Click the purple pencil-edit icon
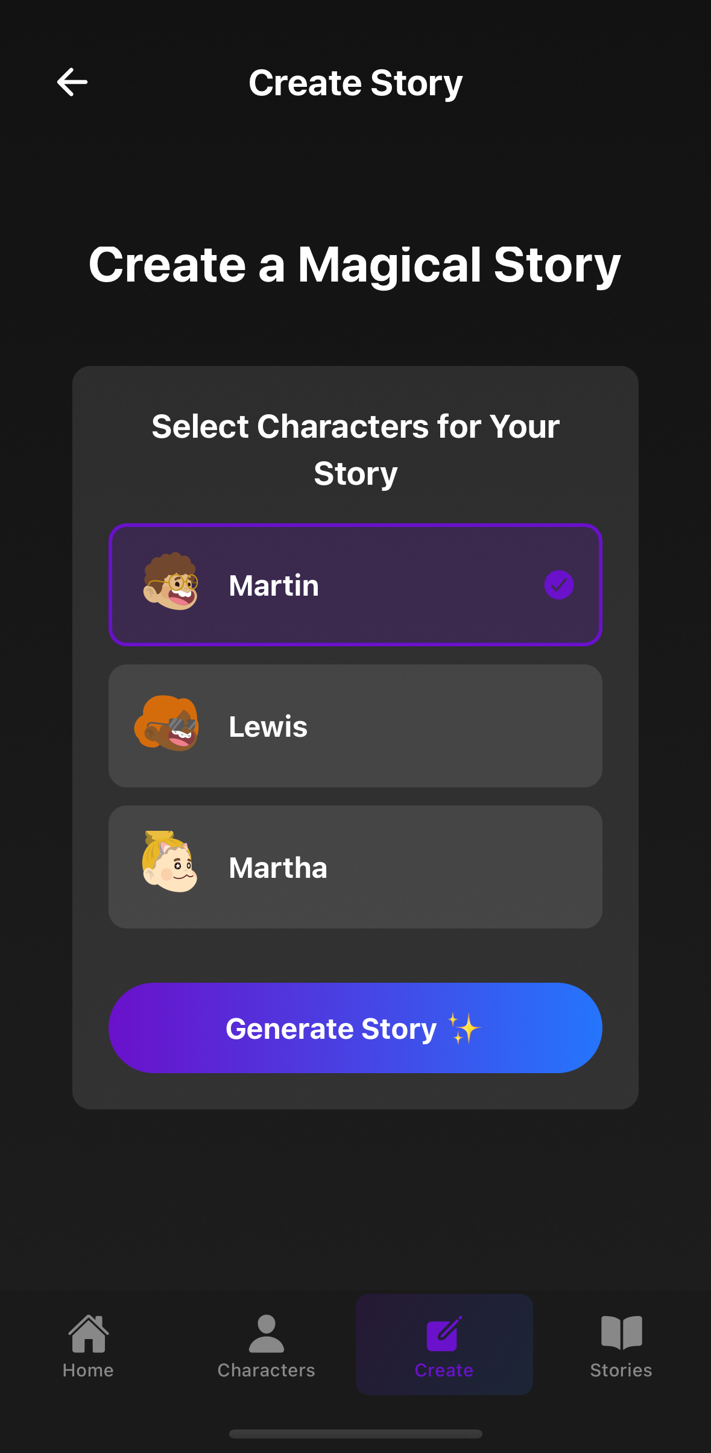Image resolution: width=711 pixels, height=1453 pixels. coord(444,1333)
